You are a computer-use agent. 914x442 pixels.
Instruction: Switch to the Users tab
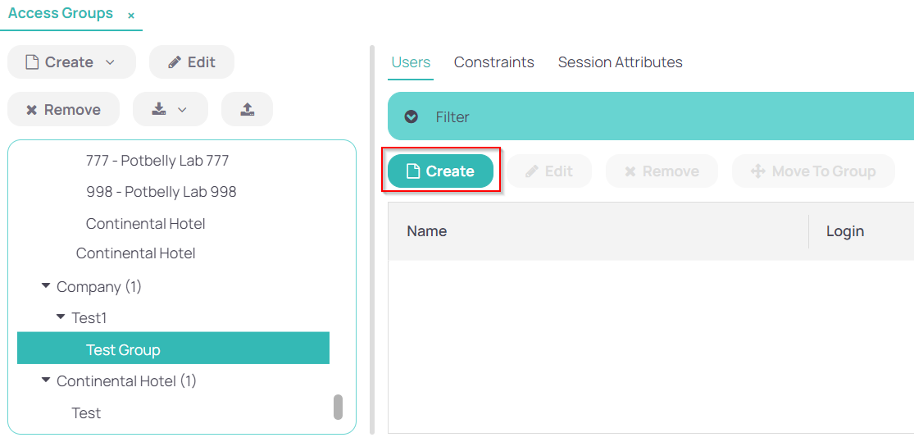tap(411, 62)
